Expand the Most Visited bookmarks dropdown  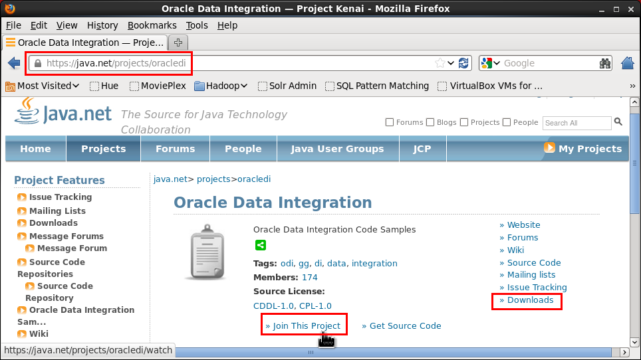[44, 86]
